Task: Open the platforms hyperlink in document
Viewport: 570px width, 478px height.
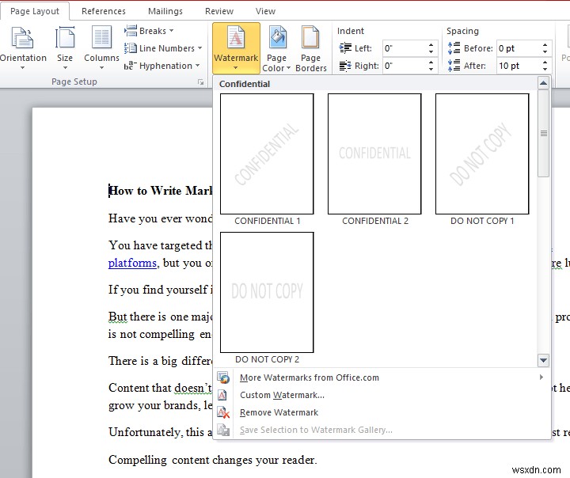Action: pyautogui.click(x=132, y=263)
